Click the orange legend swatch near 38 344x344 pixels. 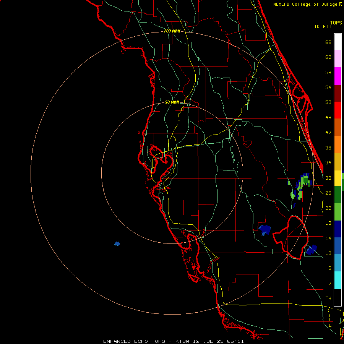[338, 144]
